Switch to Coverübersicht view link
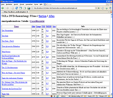The height and width of the screenshot is (98, 113). (37, 21)
